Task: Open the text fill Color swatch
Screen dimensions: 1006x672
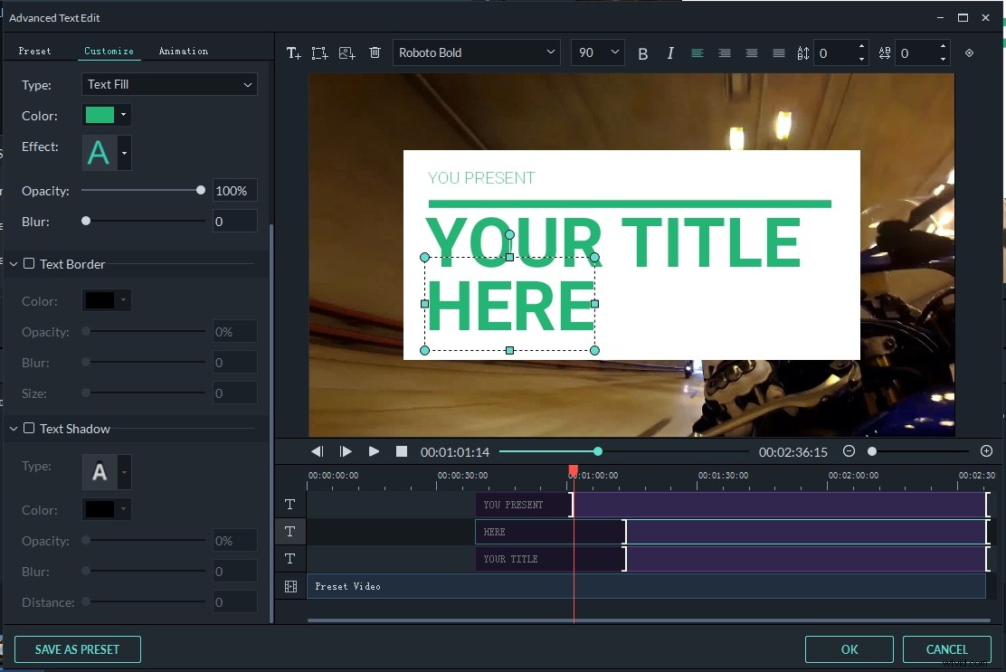Action: (x=100, y=116)
